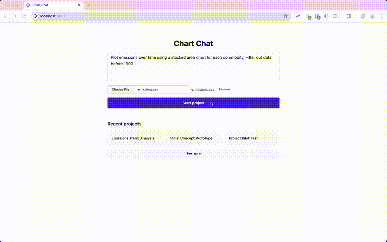This screenshot has width=387, height=242.
Task: Open a new tab with the plus icon
Action: pos(88,5)
